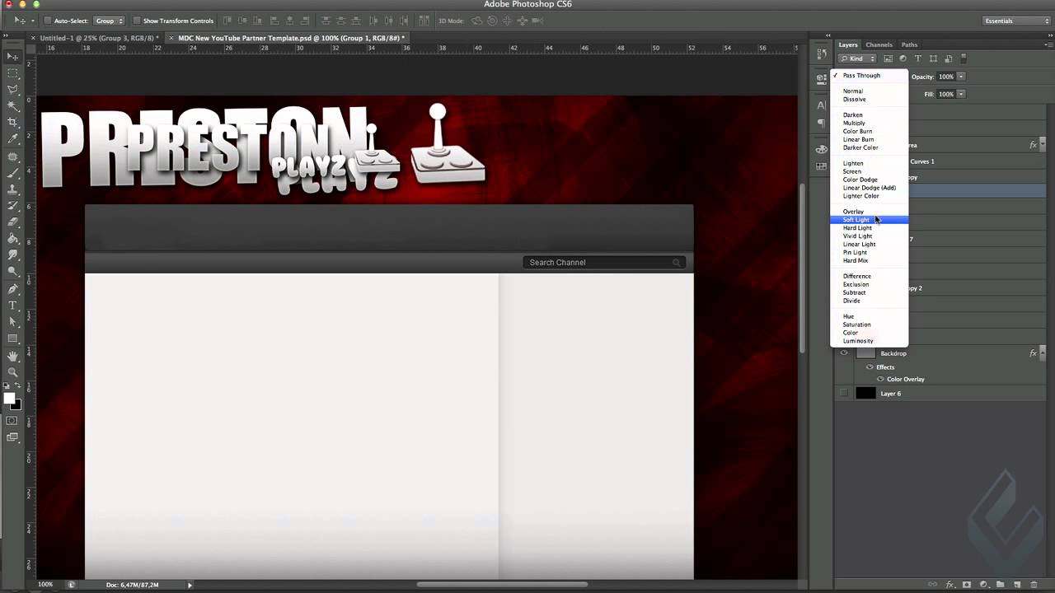Click the foreground color swatch
This screenshot has height=593, width=1055.
pyautogui.click(x=9, y=399)
